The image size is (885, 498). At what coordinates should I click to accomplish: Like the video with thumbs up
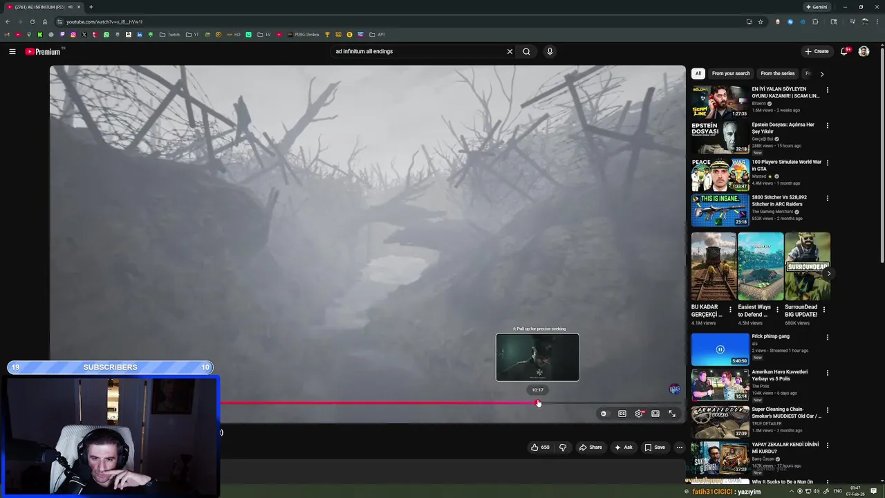point(540,448)
